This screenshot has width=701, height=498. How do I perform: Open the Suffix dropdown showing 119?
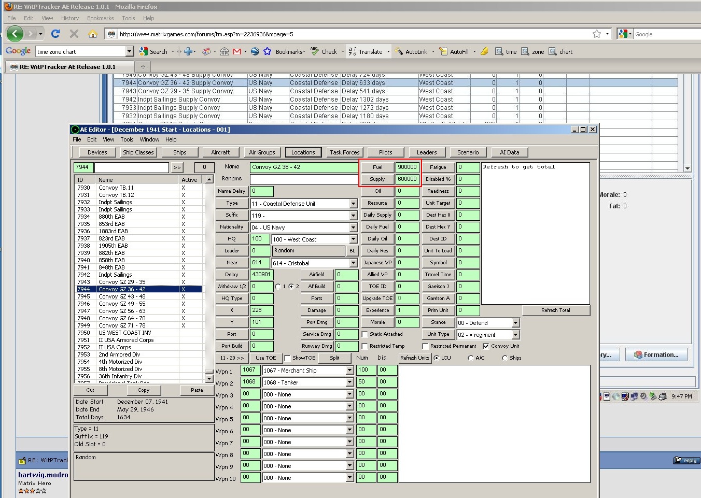353,216
